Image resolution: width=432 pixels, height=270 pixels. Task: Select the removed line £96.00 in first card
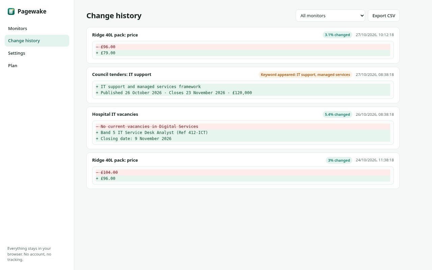click(243, 47)
